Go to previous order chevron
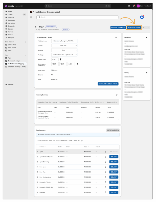Viewport: 156px width, 202px height. tap(144, 27)
